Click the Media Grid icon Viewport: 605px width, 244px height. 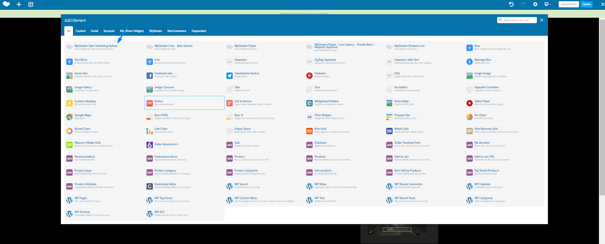point(389,131)
